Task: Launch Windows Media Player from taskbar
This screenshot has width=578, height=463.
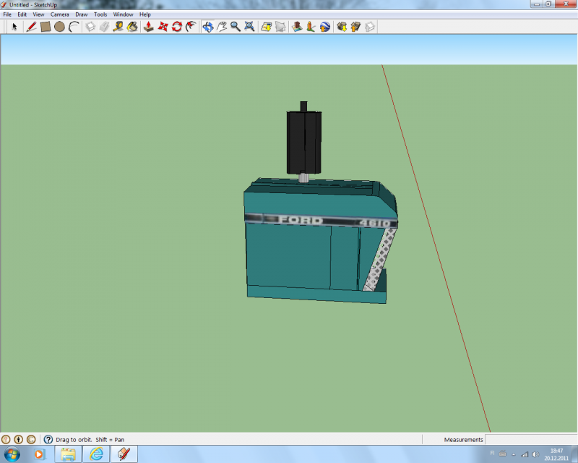Action: pyautogui.click(x=39, y=454)
